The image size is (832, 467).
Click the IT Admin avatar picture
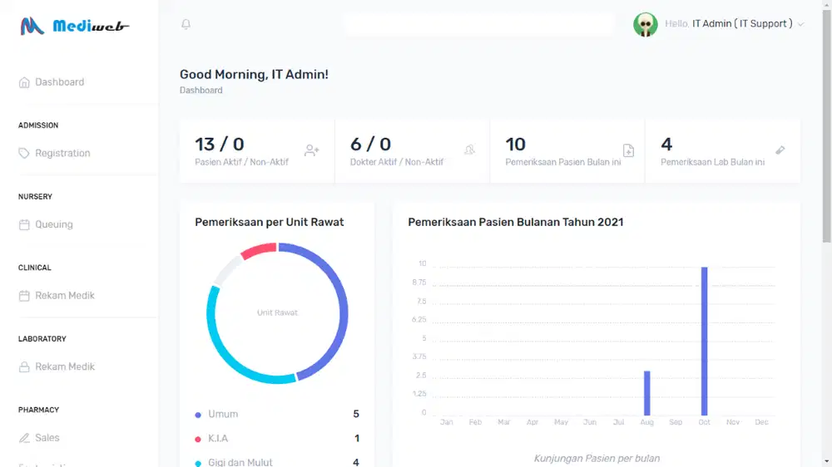tap(645, 24)
